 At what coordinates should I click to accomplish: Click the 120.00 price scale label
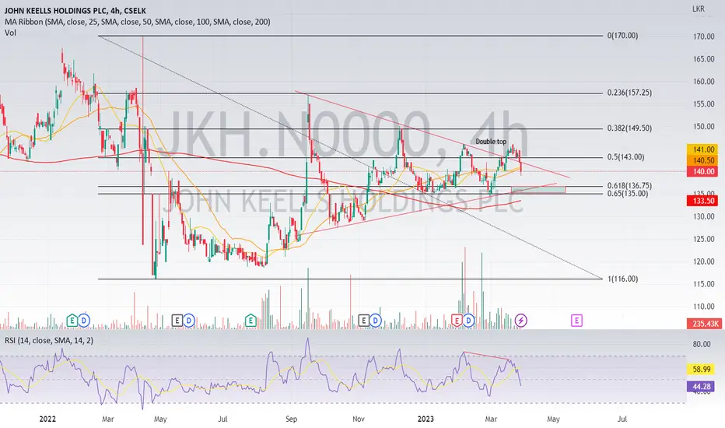tap(704, 261)
